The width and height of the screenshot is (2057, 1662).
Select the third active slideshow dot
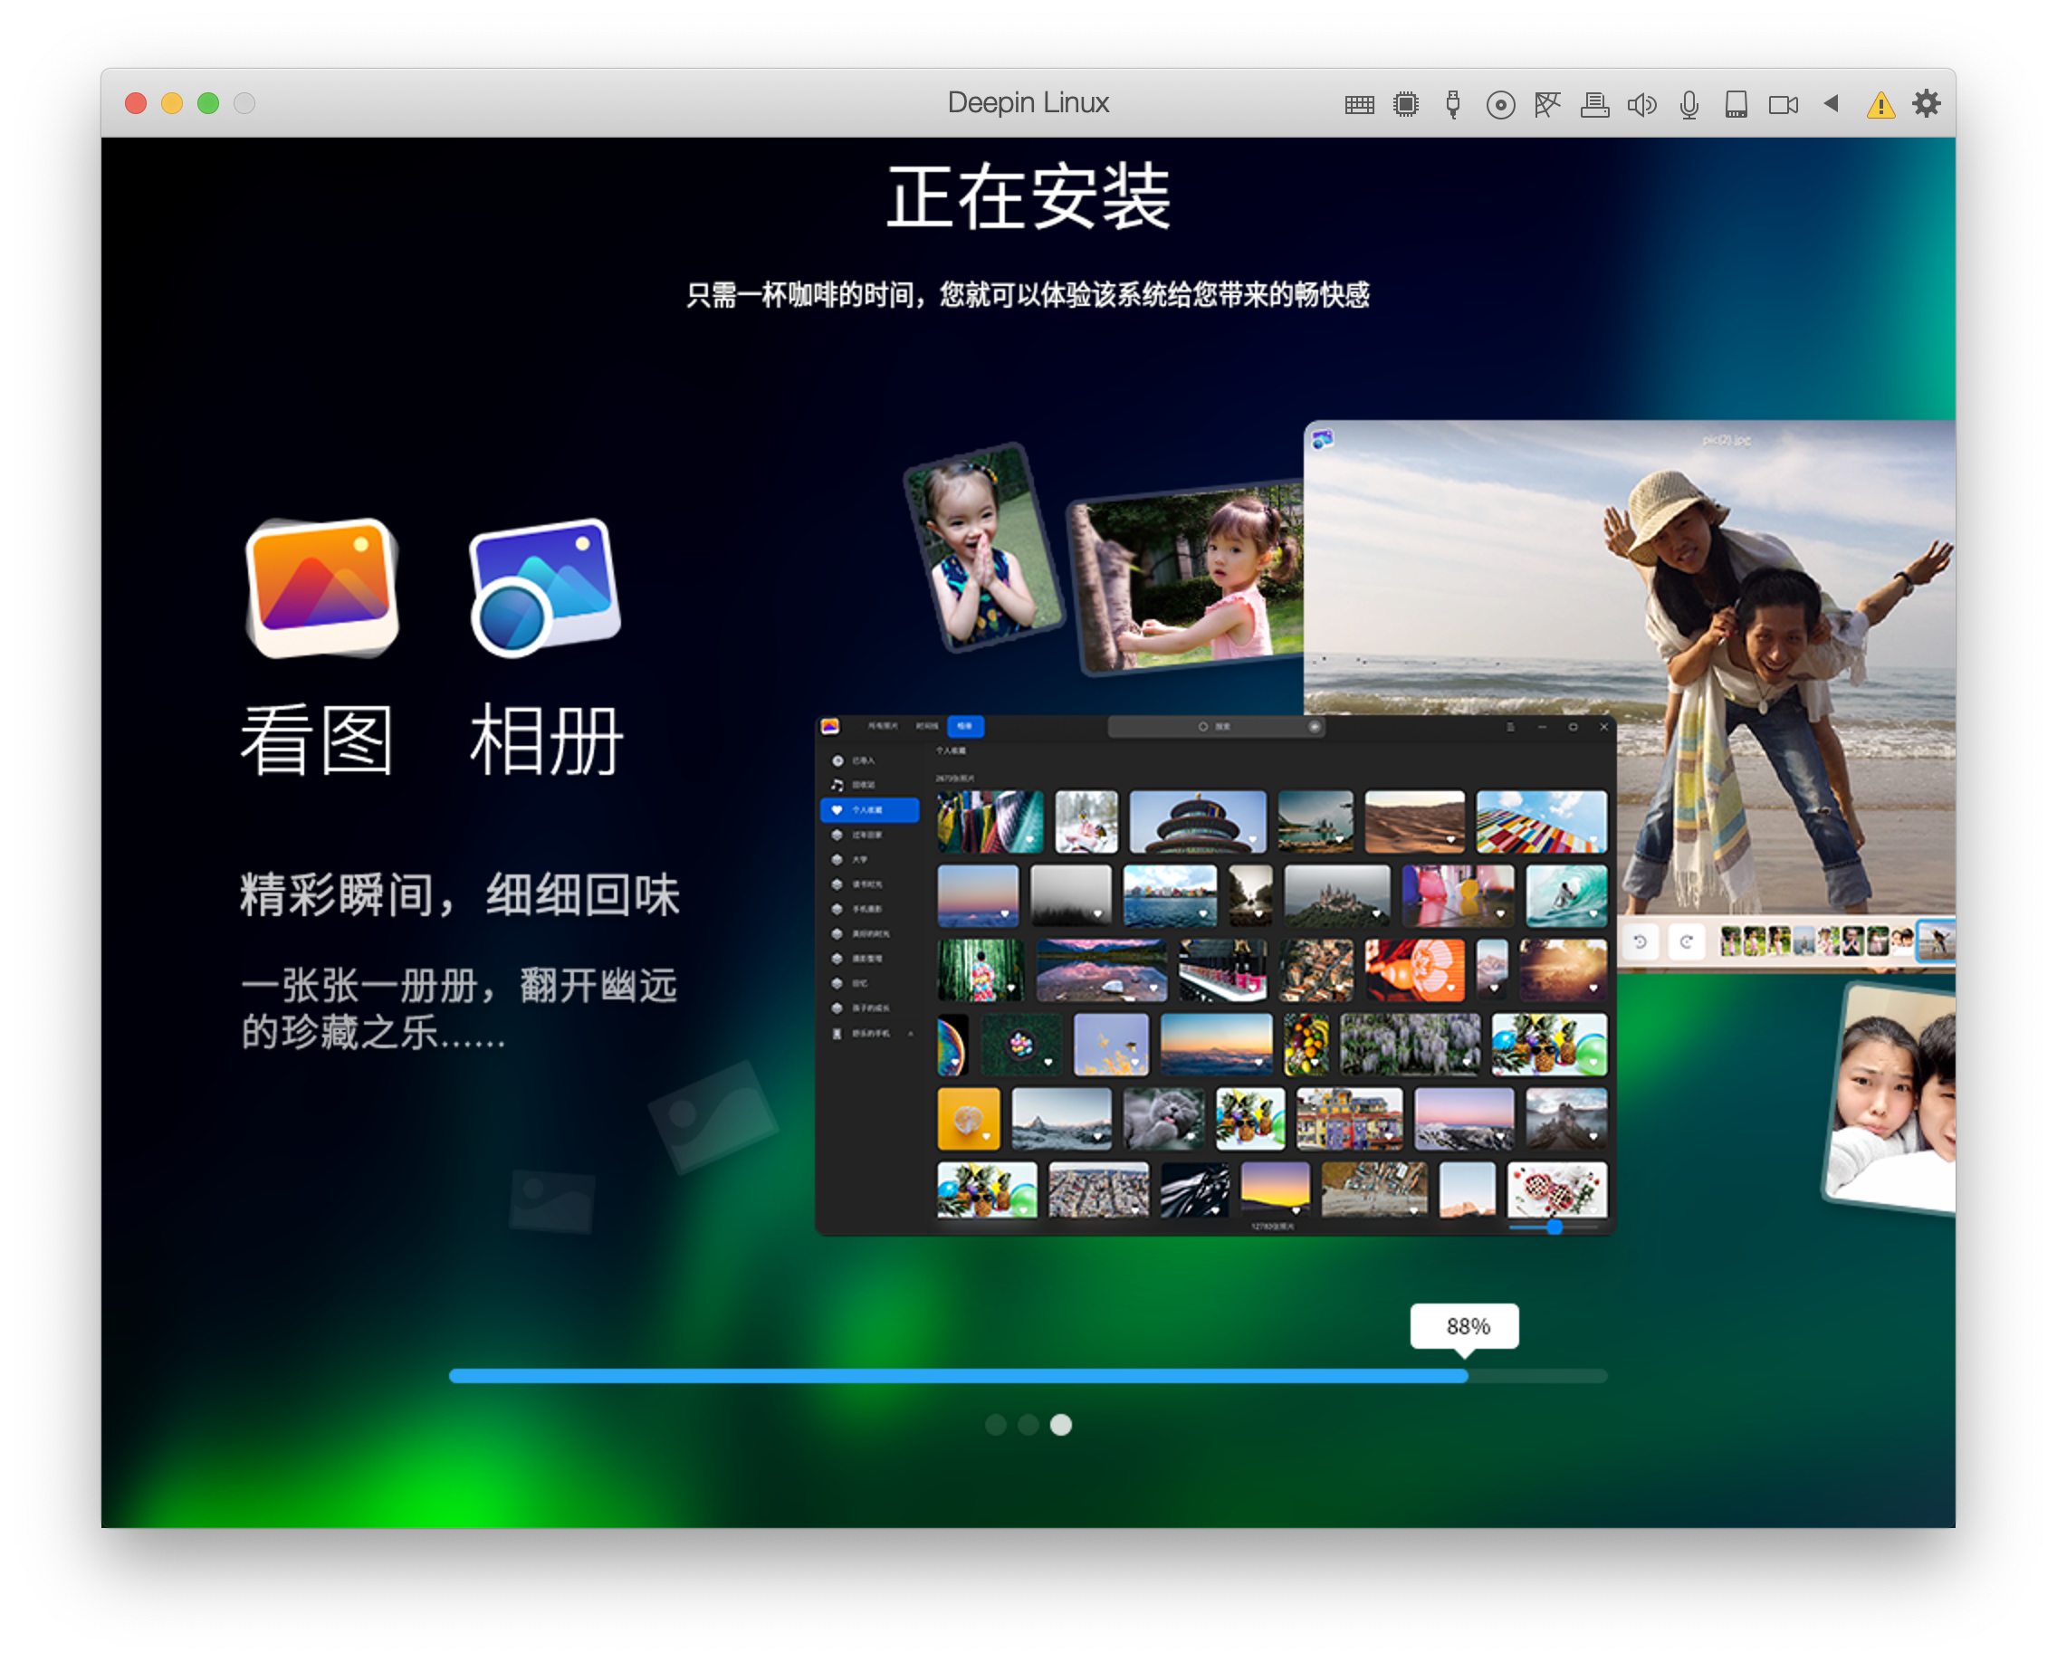[1061, 1425]
